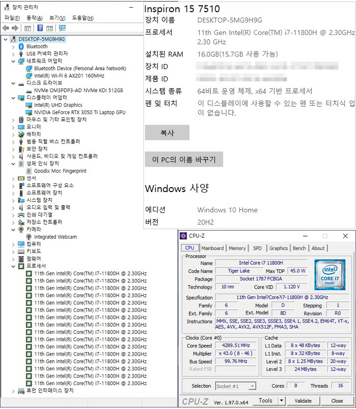Click the Intel Core i7 logo in CPU-Z
Image resolution: width=356 pixels, height=409 pixels.
tap(330, 275)
